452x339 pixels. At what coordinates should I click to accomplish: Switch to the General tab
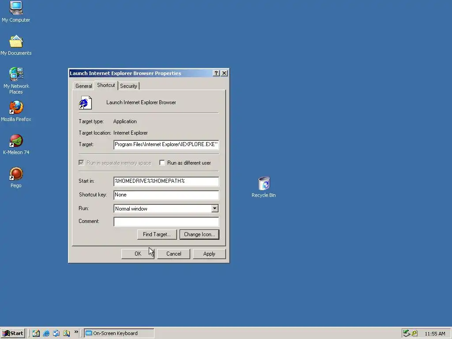[x=83, y=86]
